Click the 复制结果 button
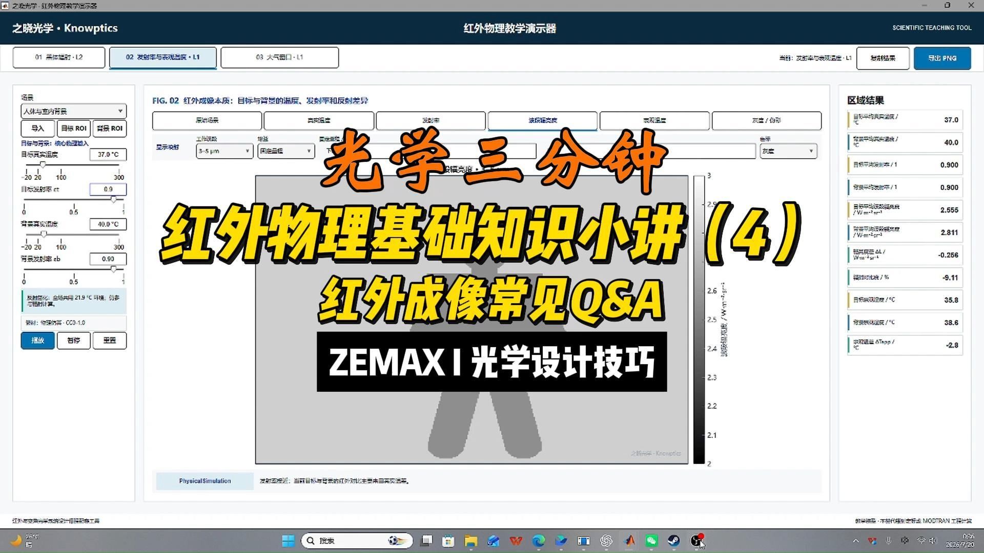 pyautogui.click(x=883, y=58)
